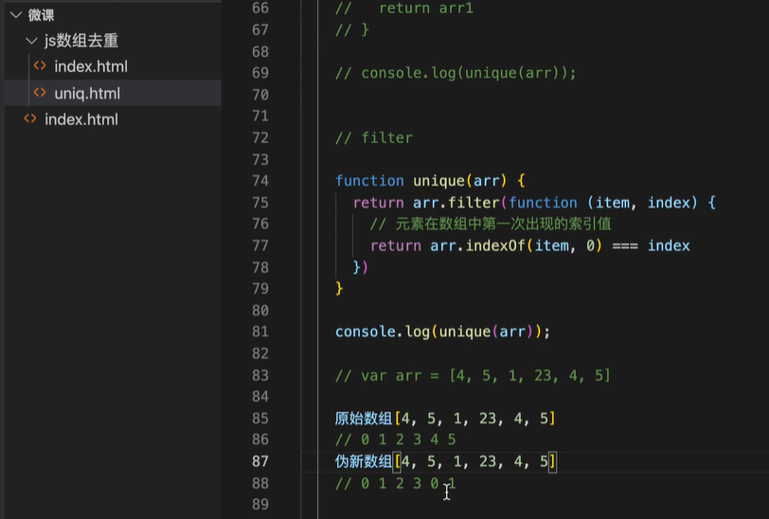Click the HTML icon of root index.html

click(30, 118)
